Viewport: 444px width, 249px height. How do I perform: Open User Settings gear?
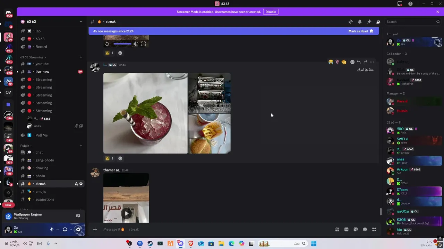pyautogui.click(x=78, y=229)
